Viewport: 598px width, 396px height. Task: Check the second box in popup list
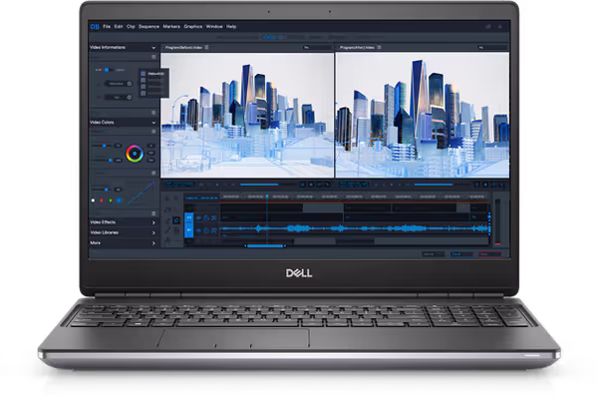(x=144, y=80)
